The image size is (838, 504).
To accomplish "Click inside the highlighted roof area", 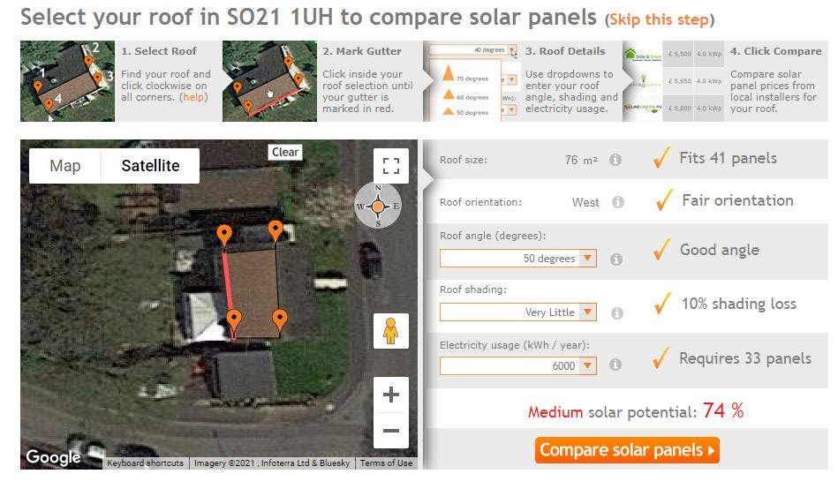I will (255, 294).
